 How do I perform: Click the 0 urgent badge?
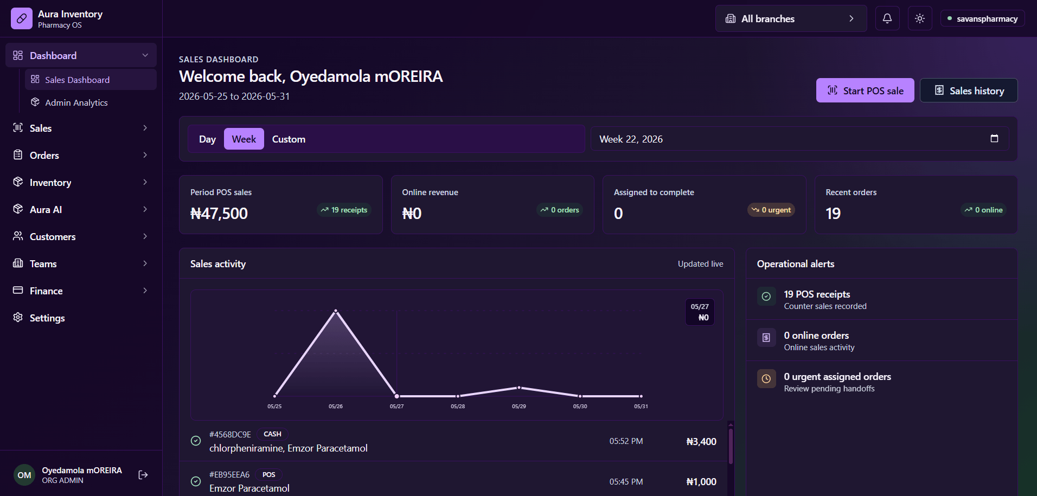point(771,210)
